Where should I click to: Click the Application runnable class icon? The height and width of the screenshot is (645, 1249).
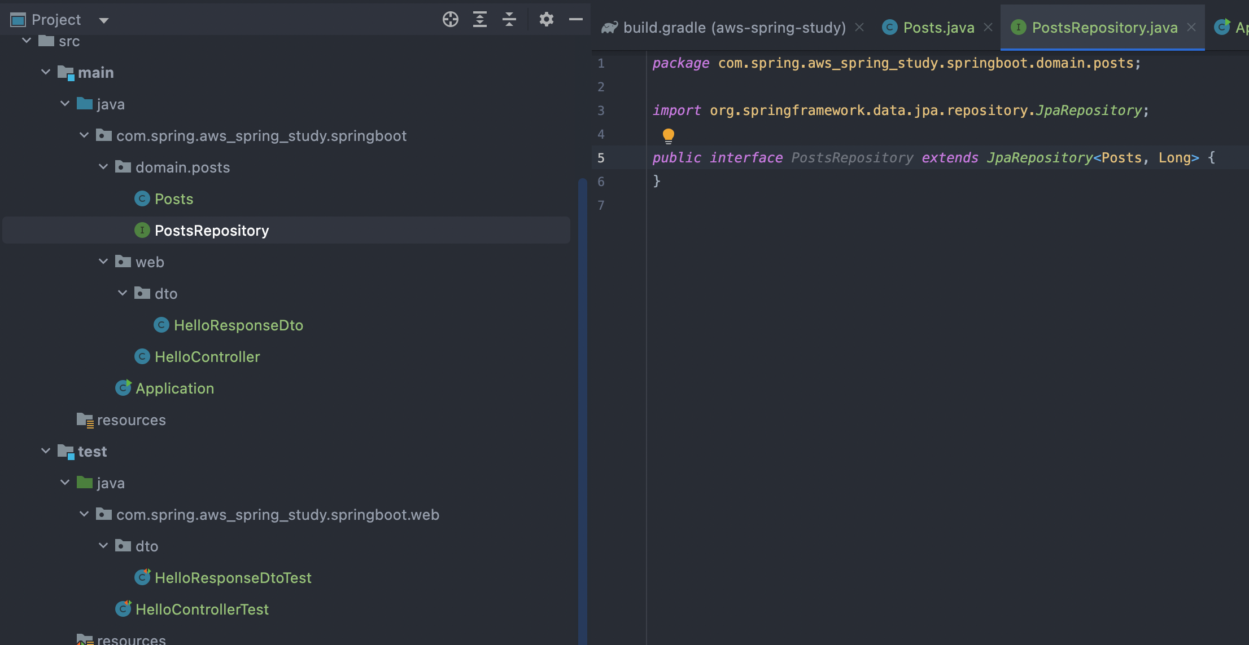tap(123, 388)
